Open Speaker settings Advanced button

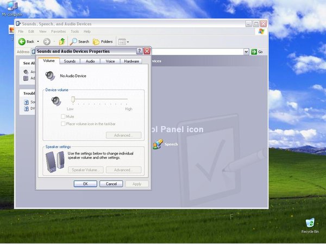(123, 170)
